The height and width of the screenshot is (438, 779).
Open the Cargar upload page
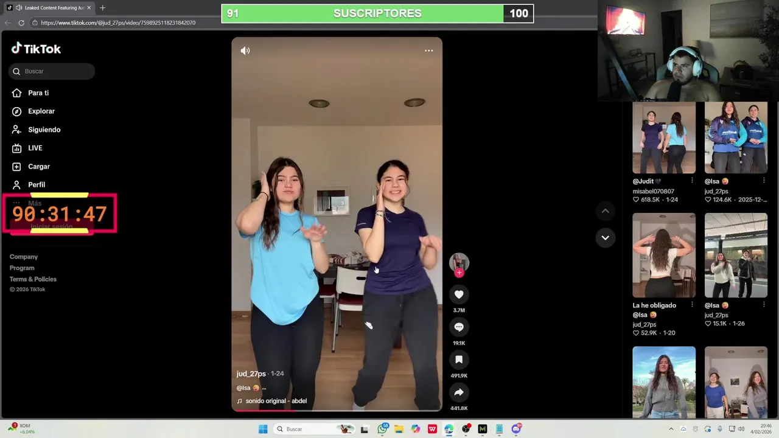[x=38, y=166]
